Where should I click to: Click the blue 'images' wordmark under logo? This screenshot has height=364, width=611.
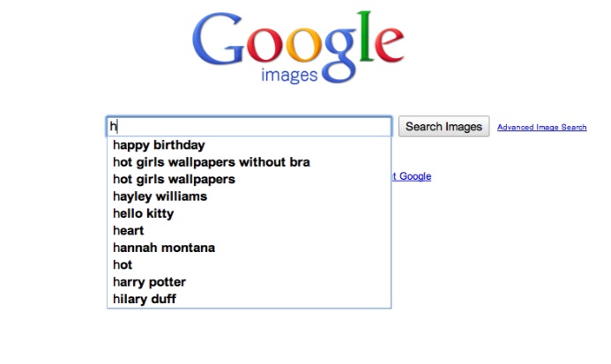point(288,75)
